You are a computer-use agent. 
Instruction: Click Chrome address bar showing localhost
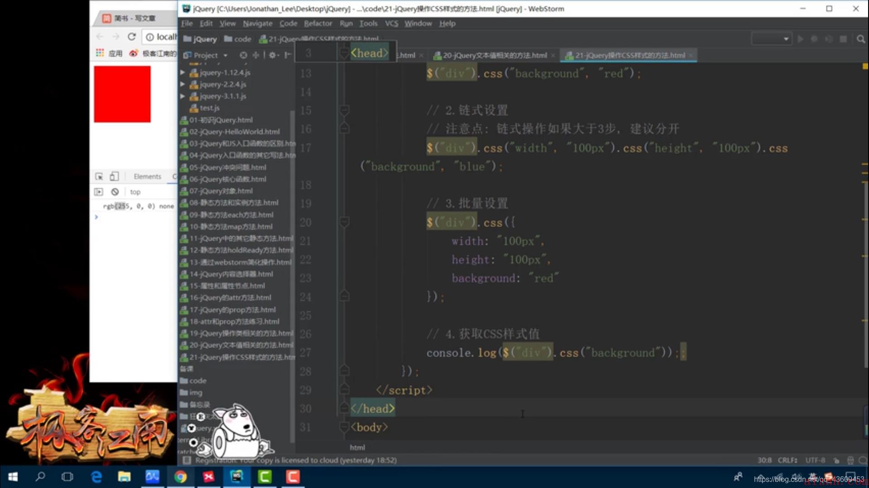click(x=160, y=37)
